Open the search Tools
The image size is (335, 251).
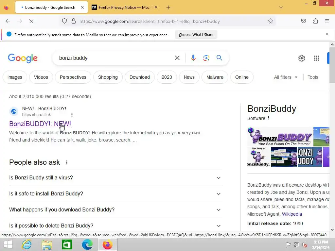tap(313, 77)
